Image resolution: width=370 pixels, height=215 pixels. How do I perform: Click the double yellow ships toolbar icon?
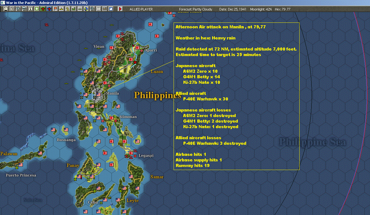click(x=68, y=9)
